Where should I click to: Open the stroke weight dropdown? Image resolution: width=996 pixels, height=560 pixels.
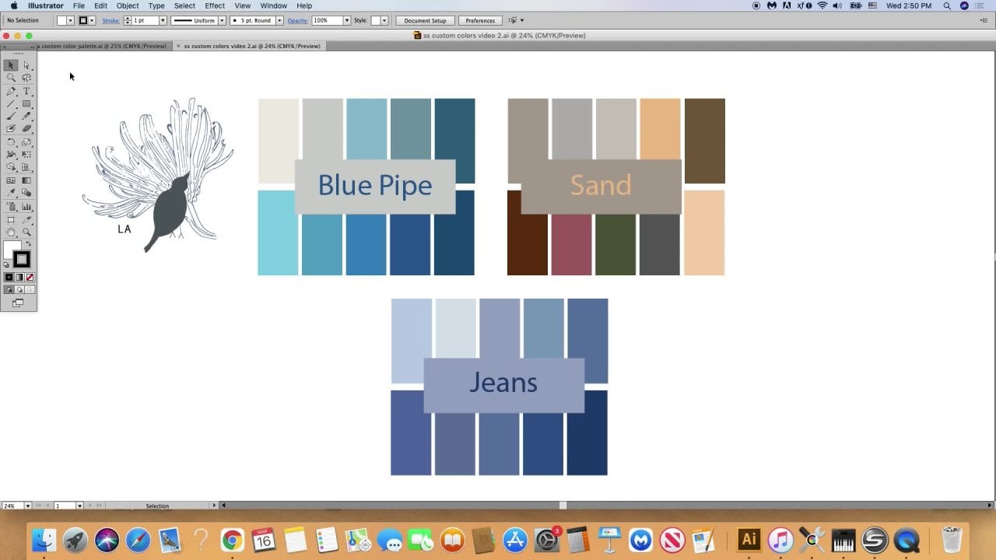[x=163, y=20]
